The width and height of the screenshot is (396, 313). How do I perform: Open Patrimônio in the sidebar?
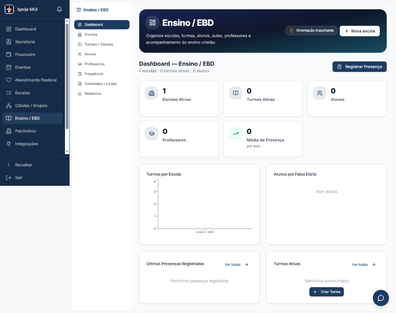(32, 131)
